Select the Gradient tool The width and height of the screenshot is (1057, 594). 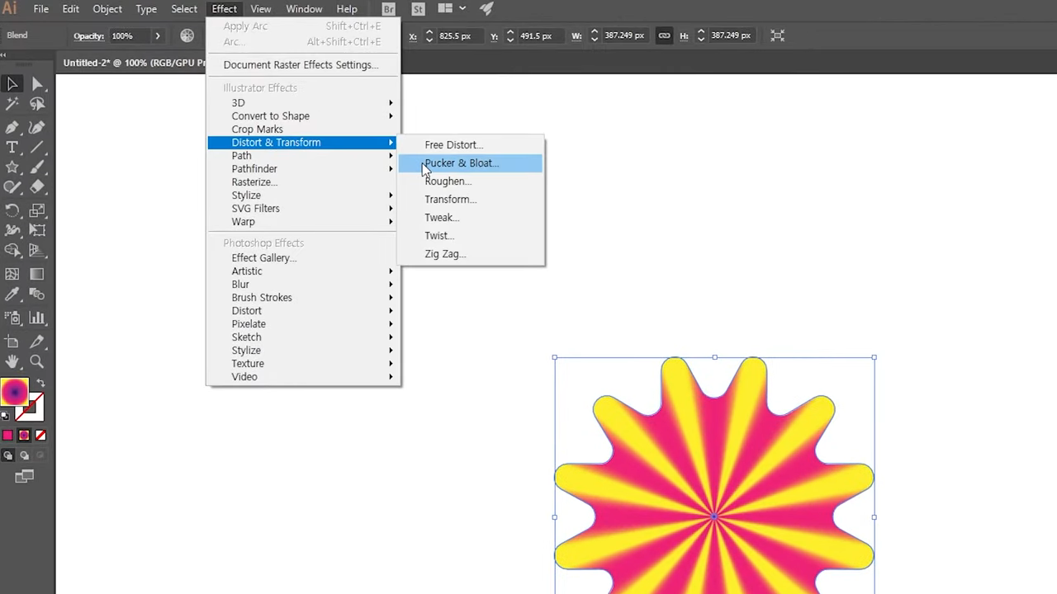coord(37,275)
